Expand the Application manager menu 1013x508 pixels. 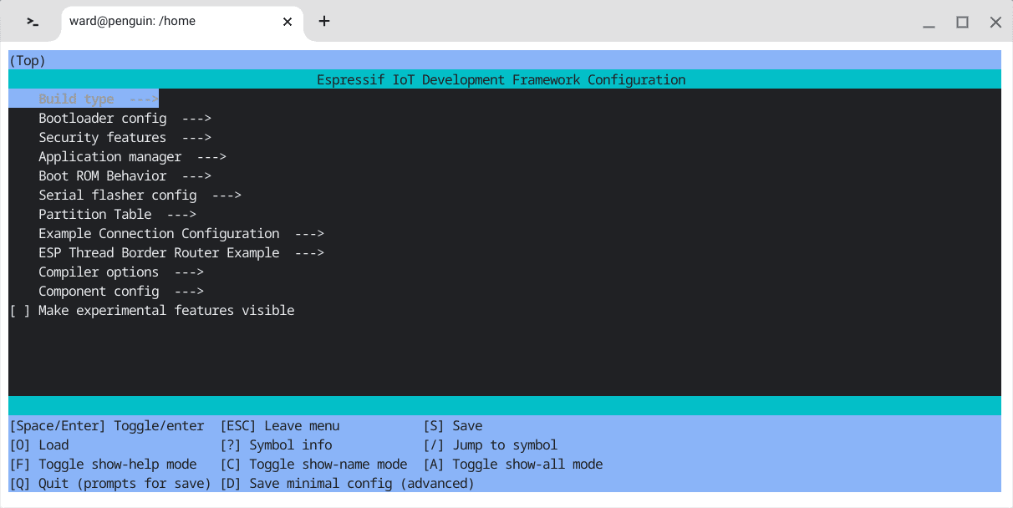click(x=132, y=157)
